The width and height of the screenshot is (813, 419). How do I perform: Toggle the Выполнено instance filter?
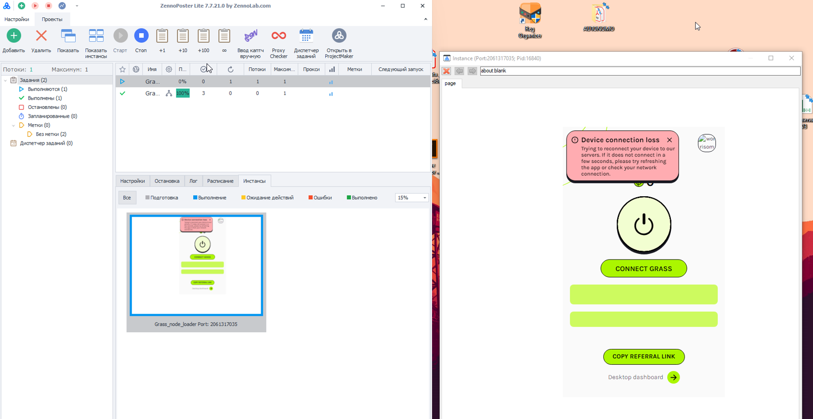coord(362,198)
